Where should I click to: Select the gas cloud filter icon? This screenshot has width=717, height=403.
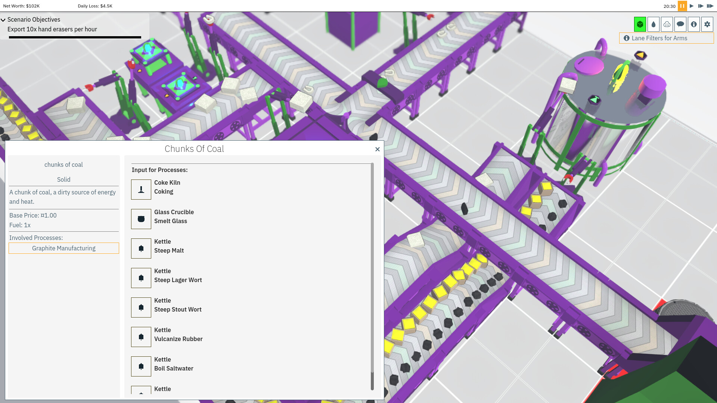(x=667, y=24)
